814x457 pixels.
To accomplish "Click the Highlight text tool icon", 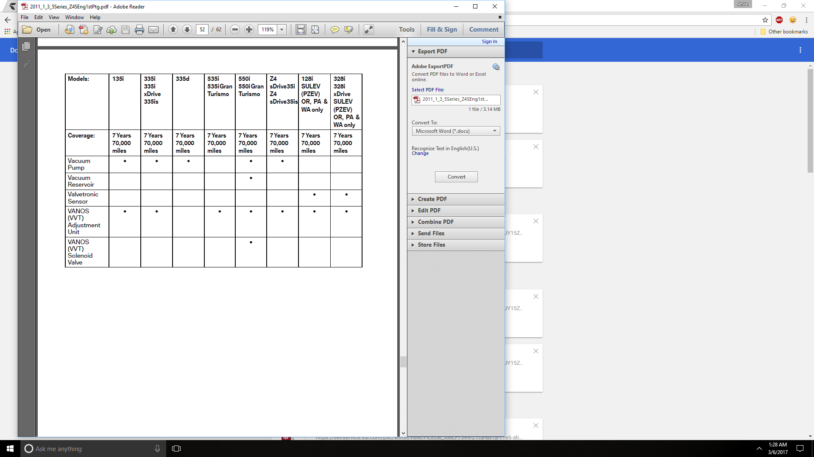I will (348, 30).
